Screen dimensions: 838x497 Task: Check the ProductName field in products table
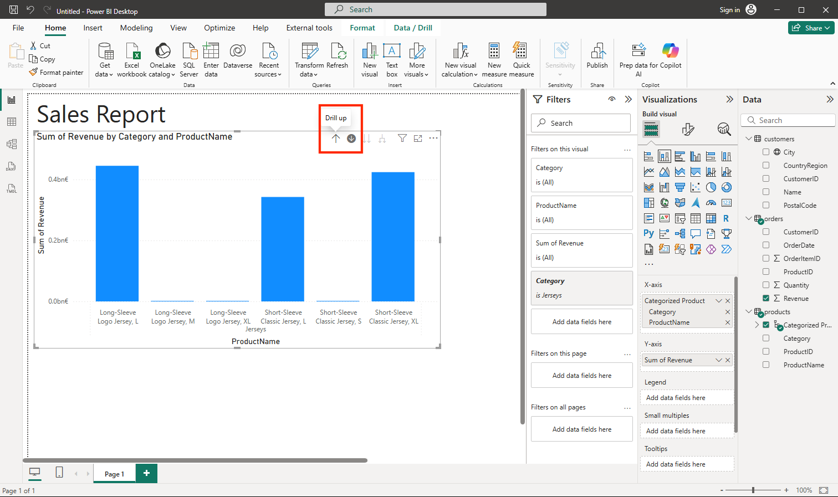[766, 365]
